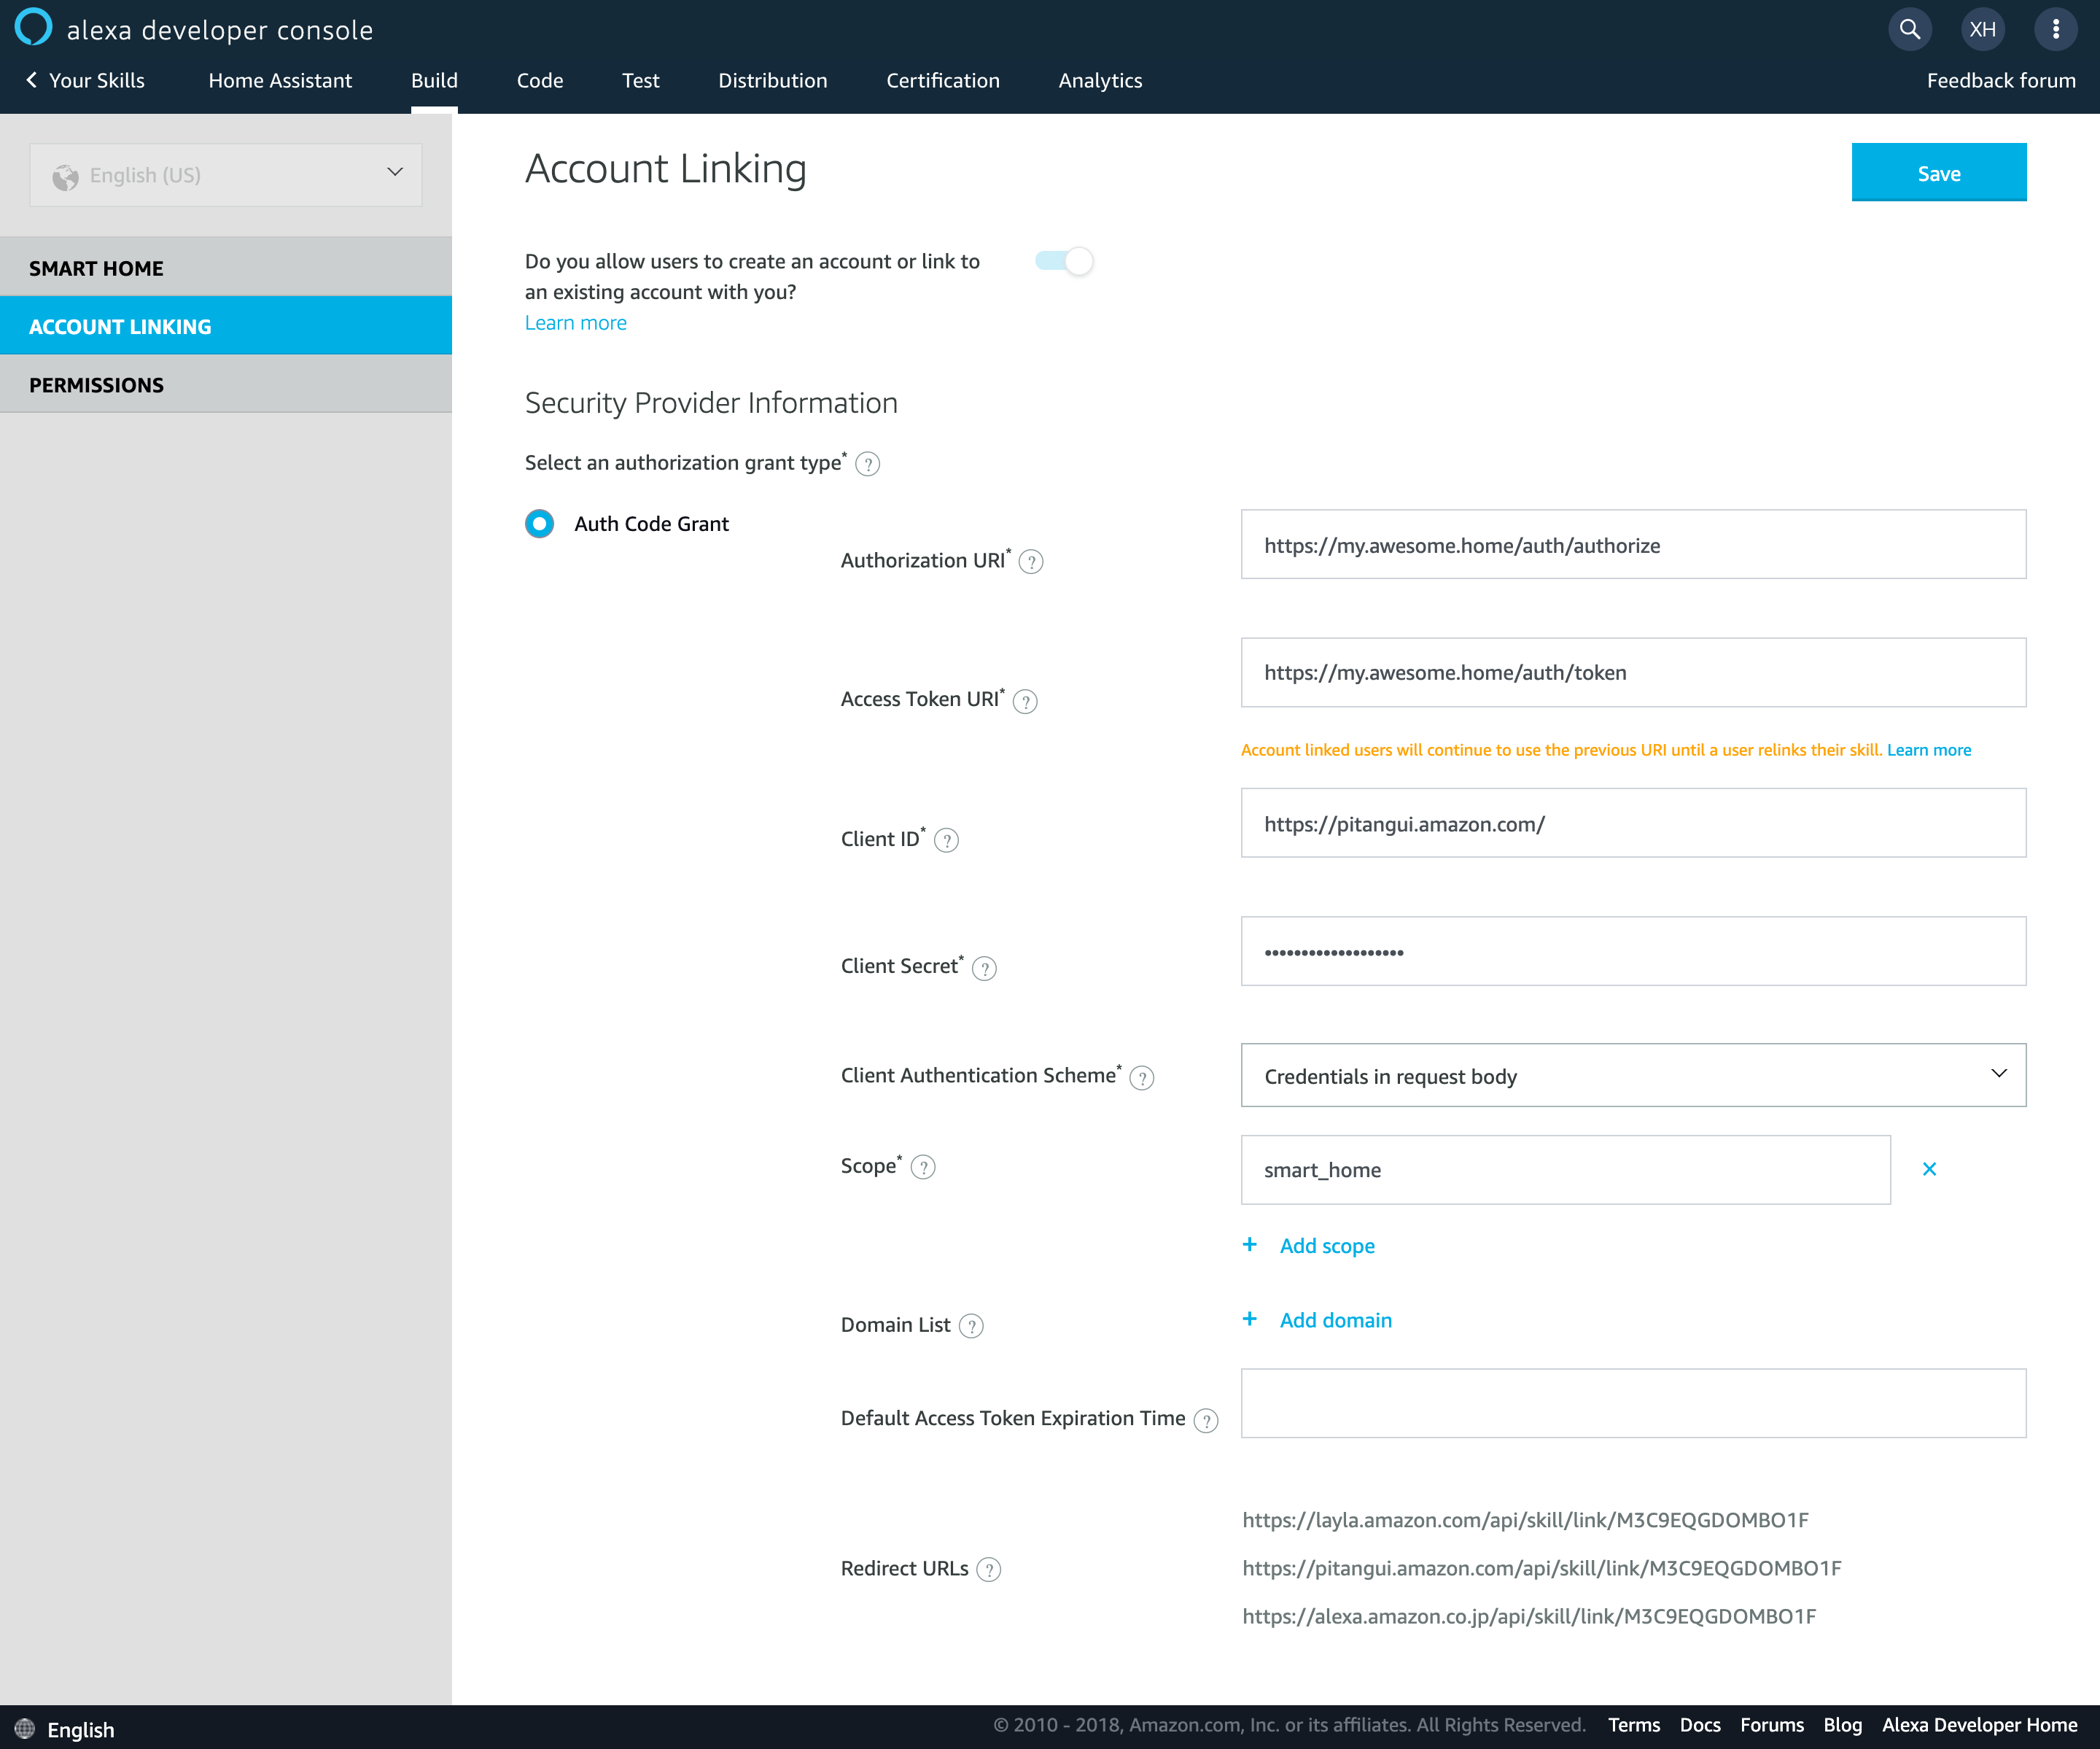Open the Scope help tooltip icon
The image size is (2100, 1749).
pos(923,1167)
